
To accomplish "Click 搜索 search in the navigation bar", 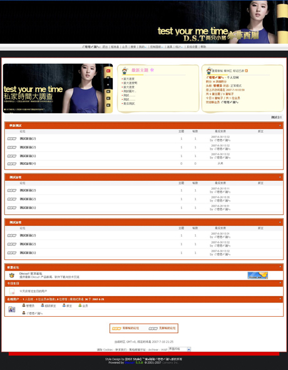I will 133,47.
